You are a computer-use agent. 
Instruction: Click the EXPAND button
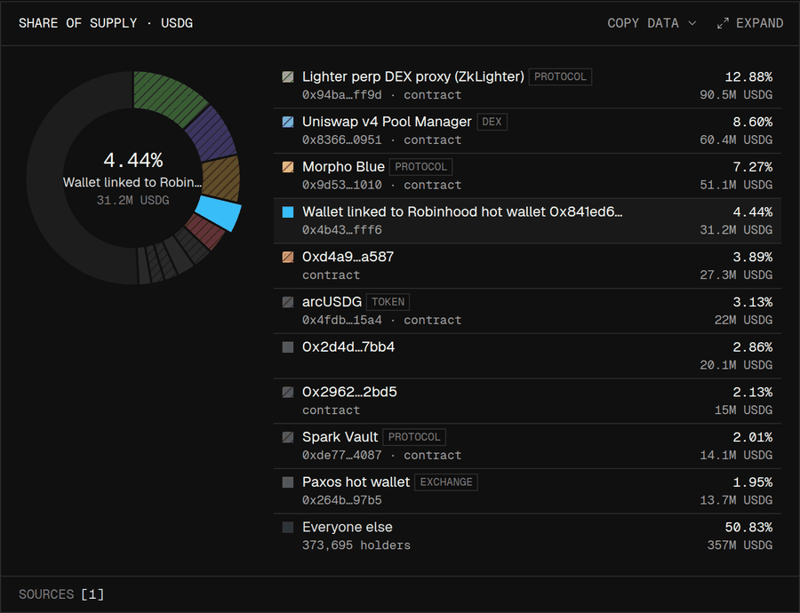(x=749, y=23)
